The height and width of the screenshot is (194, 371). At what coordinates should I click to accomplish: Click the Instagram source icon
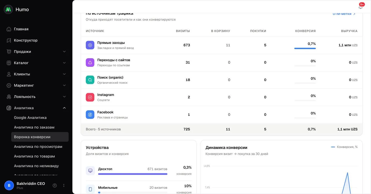coord(90,97)
